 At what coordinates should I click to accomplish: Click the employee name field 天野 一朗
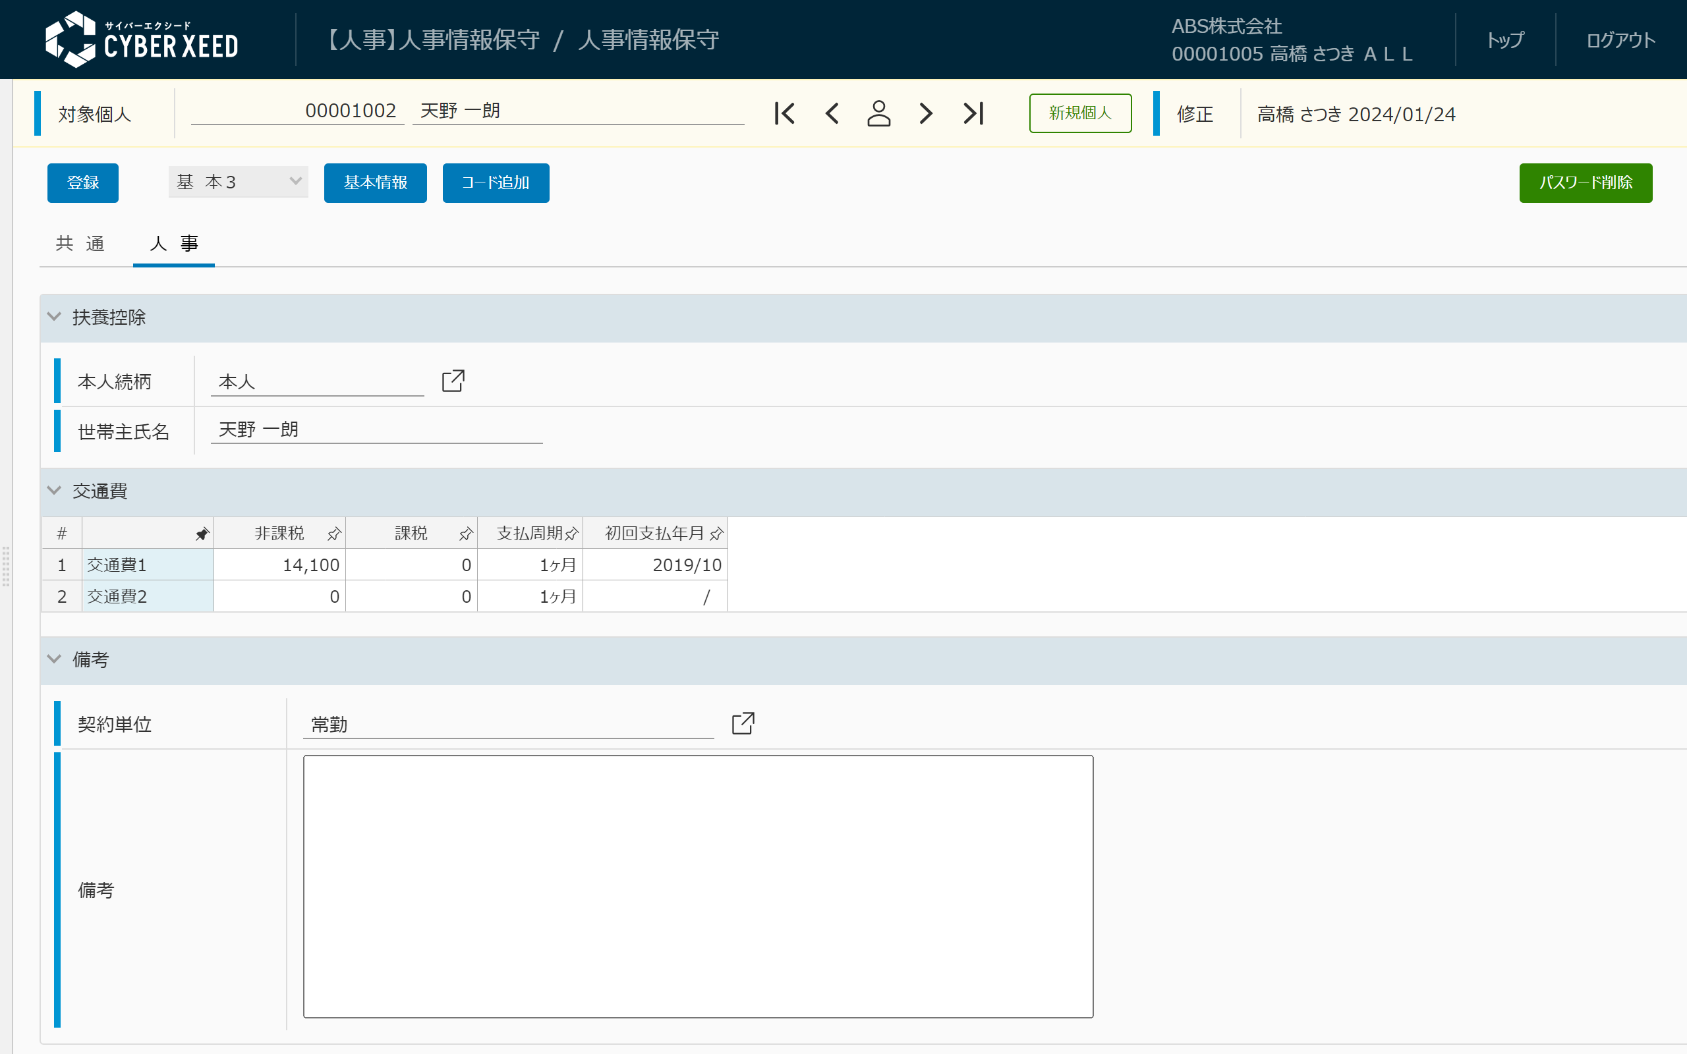(x=578, y=111)
